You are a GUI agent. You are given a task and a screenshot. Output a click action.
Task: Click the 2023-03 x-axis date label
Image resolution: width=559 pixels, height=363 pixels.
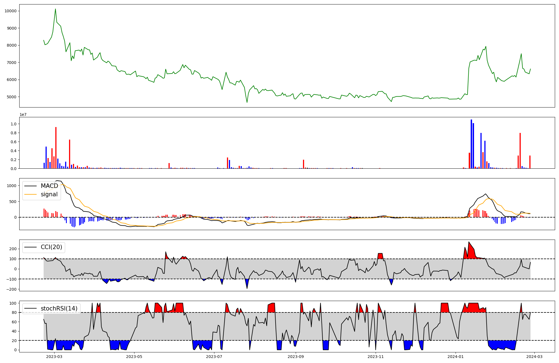tap(54, 357)
